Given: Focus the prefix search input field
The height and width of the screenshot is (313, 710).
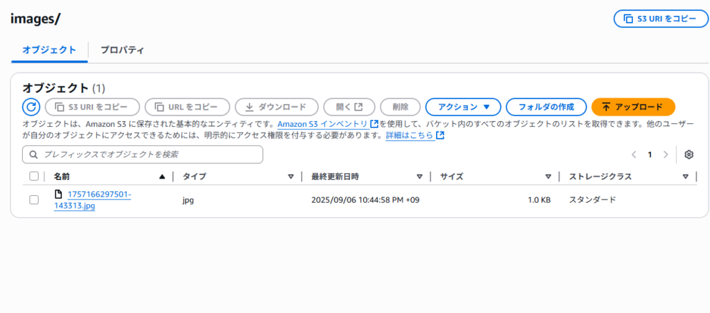Looking at the screenshot, I should tap(143, 154).
